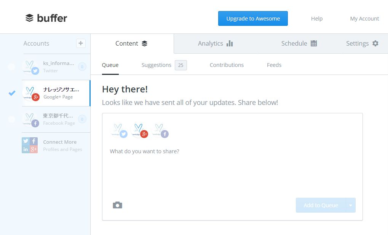Viewport: 388px width, 235px height.
Task: Click the plus icon beside Accounts
Action: (x=81, y=43)
